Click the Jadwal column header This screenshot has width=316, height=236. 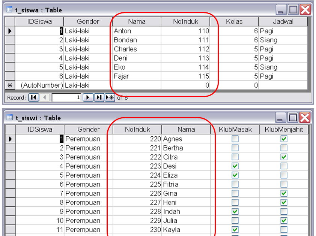point(283,21)
